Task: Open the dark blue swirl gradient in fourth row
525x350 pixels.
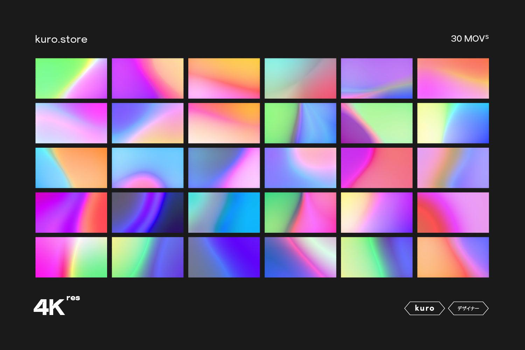Action: coord(147,212)
